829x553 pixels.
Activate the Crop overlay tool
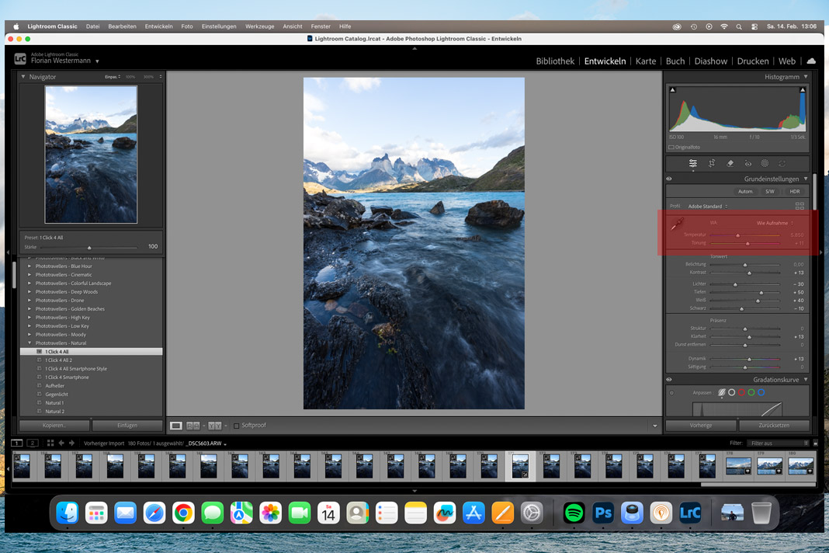pyautogui.click(x=712, y=164)
